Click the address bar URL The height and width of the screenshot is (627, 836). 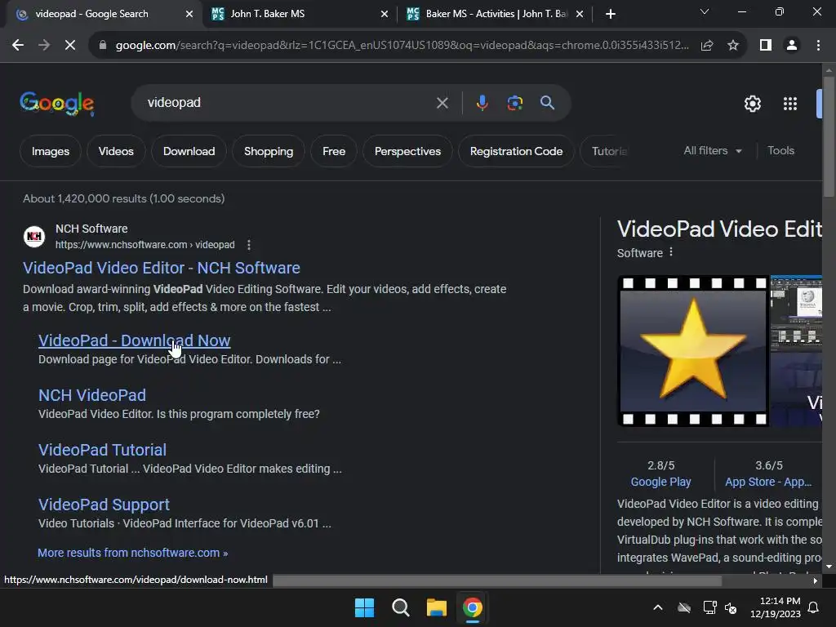[402, 46]
